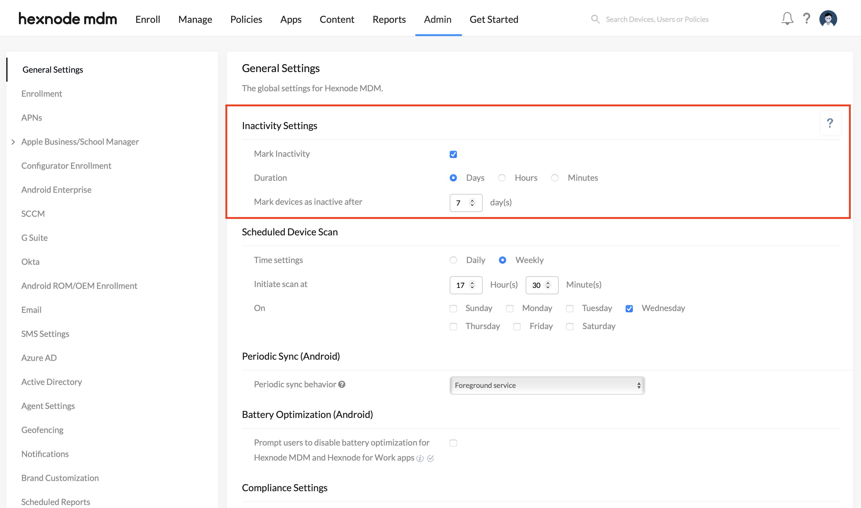Check the Sunday checkbox

453,309
